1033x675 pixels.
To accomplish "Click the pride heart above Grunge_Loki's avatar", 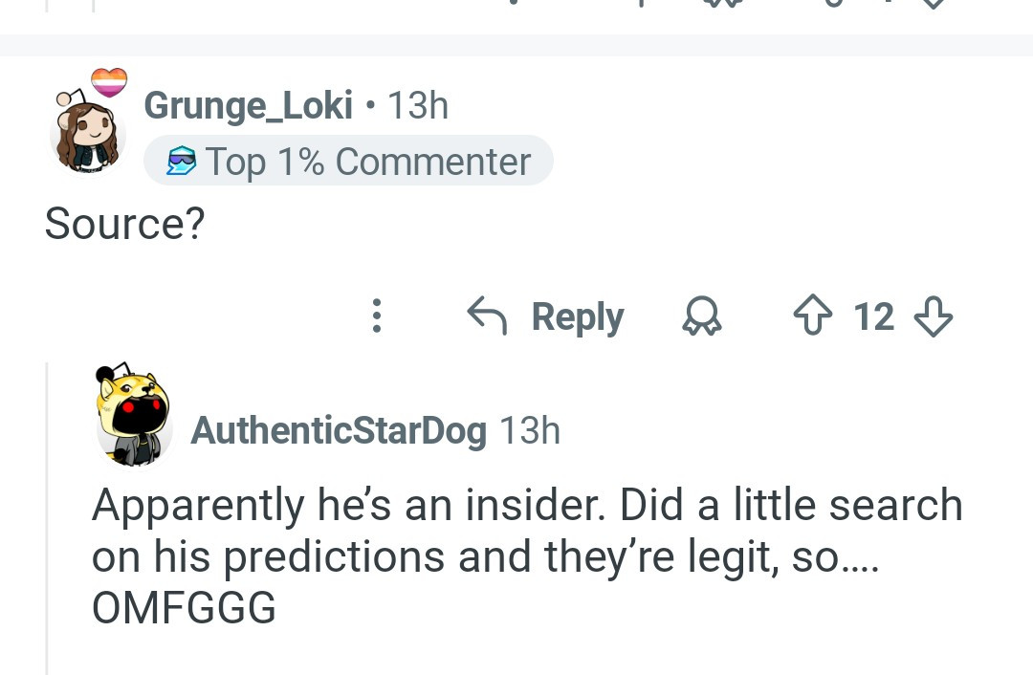I will click(x=109, y=82).
